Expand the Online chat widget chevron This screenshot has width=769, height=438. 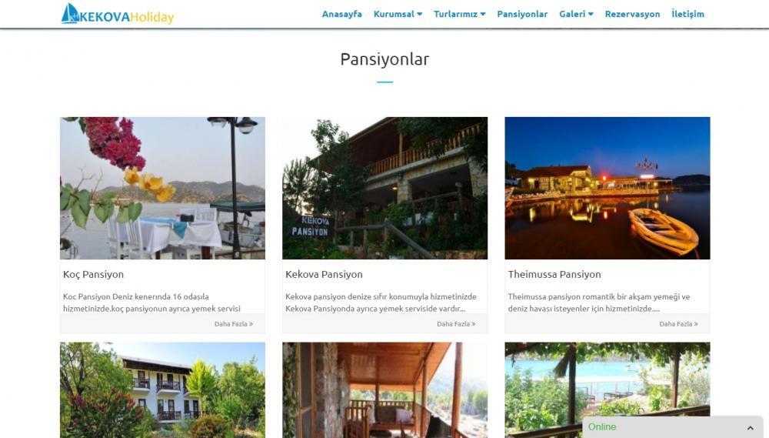point(750,428)
